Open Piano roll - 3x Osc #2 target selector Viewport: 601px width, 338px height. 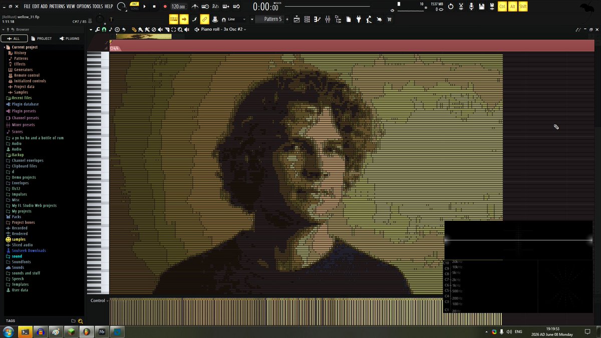click(223, 30)
